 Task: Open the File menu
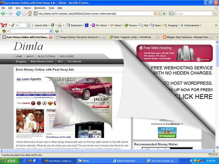pyautogui.click(x=3, y=8)
